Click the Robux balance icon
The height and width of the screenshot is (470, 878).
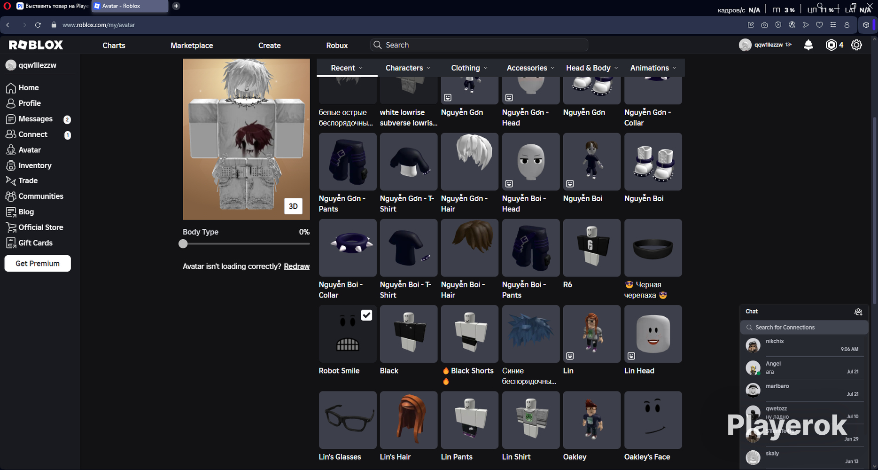click(x=831, y=45)
